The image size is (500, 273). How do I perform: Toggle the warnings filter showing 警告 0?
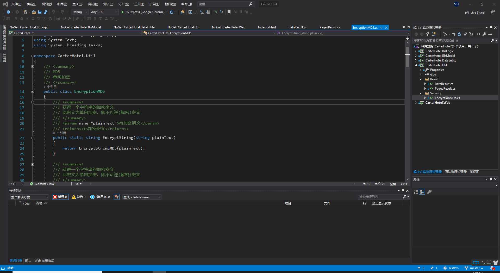click(x=79, y=197)
